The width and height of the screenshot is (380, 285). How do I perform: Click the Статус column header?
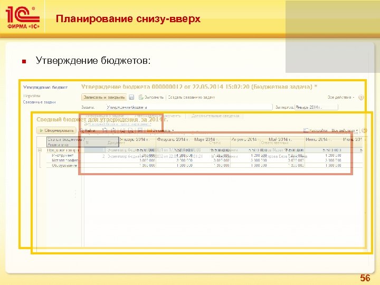click(x=215, y=142)
